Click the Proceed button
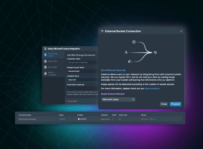Image resolution: width=203 pixels, height=149 pixels. tap(175, 104)
